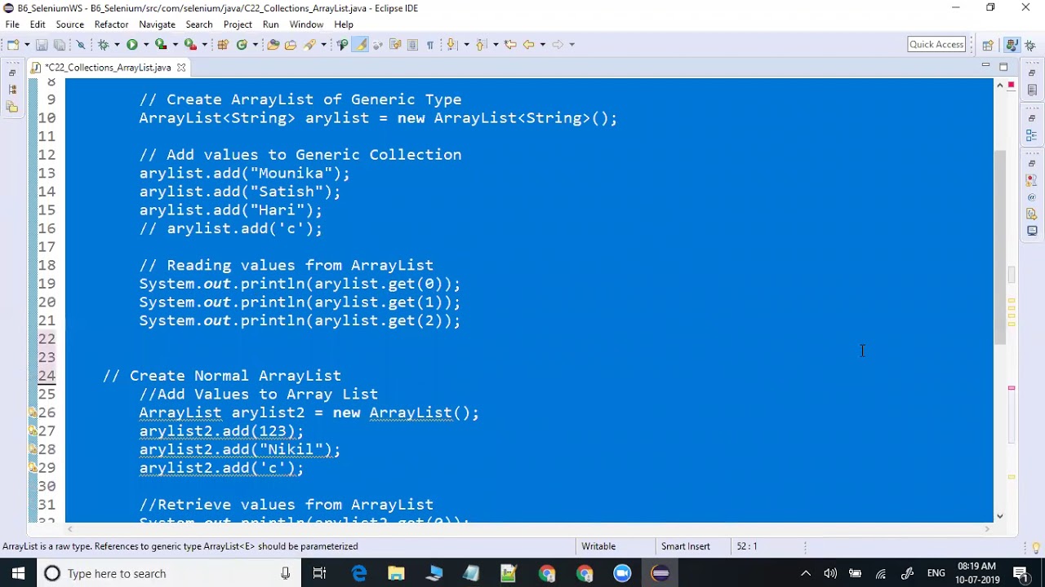Maximize the editor area button
Viewport: 1045px width, 587px height.
[x=1003, y=67]
